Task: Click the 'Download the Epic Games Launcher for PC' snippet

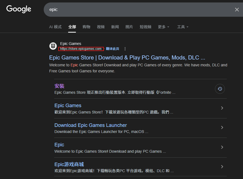Action: [101, 132]
